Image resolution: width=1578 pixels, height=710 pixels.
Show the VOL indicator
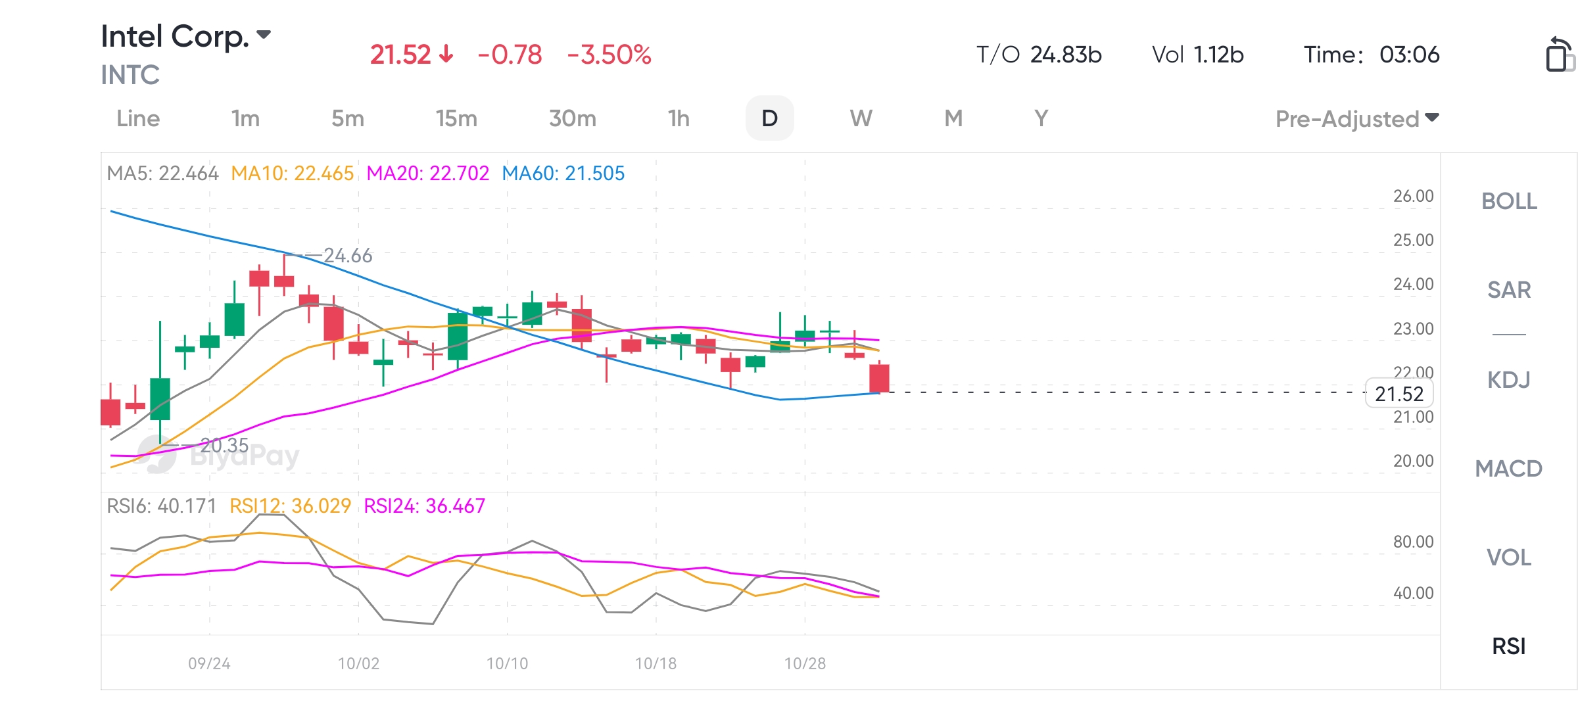pos(1509,557)
